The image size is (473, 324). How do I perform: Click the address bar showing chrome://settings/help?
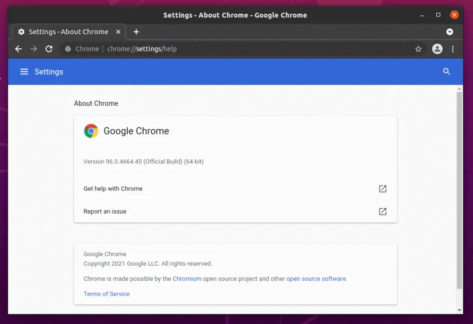click(x=237, y=49)
